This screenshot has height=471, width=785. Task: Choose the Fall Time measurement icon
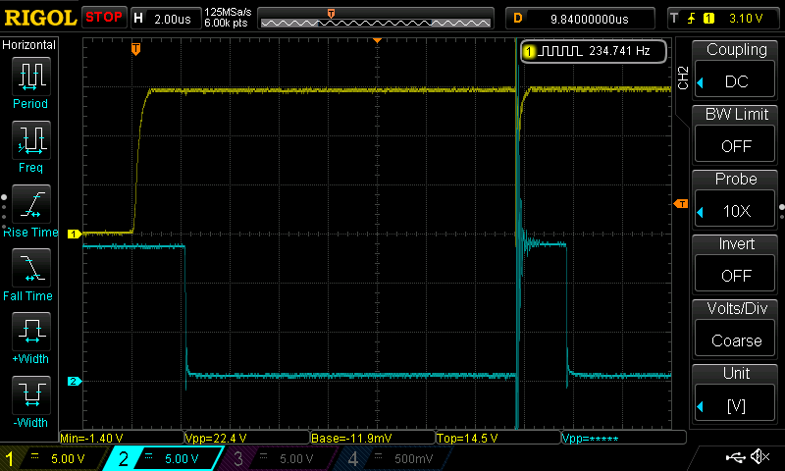point(30,269)
